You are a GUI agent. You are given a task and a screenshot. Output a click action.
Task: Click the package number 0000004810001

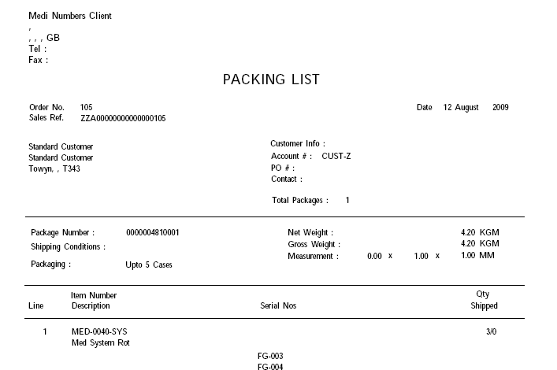153,232
